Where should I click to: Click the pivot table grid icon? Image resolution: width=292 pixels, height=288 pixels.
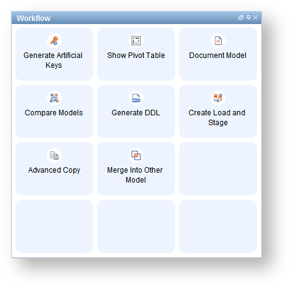point(136,41)
